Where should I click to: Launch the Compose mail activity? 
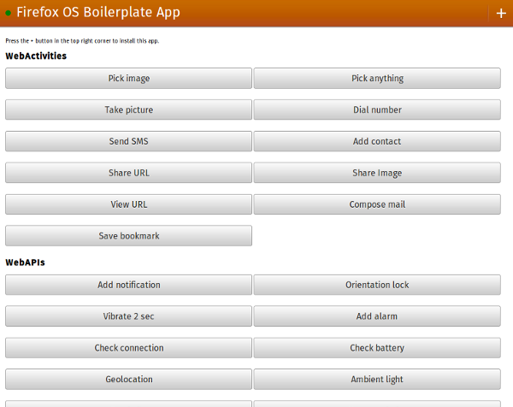tap(377, 205)
